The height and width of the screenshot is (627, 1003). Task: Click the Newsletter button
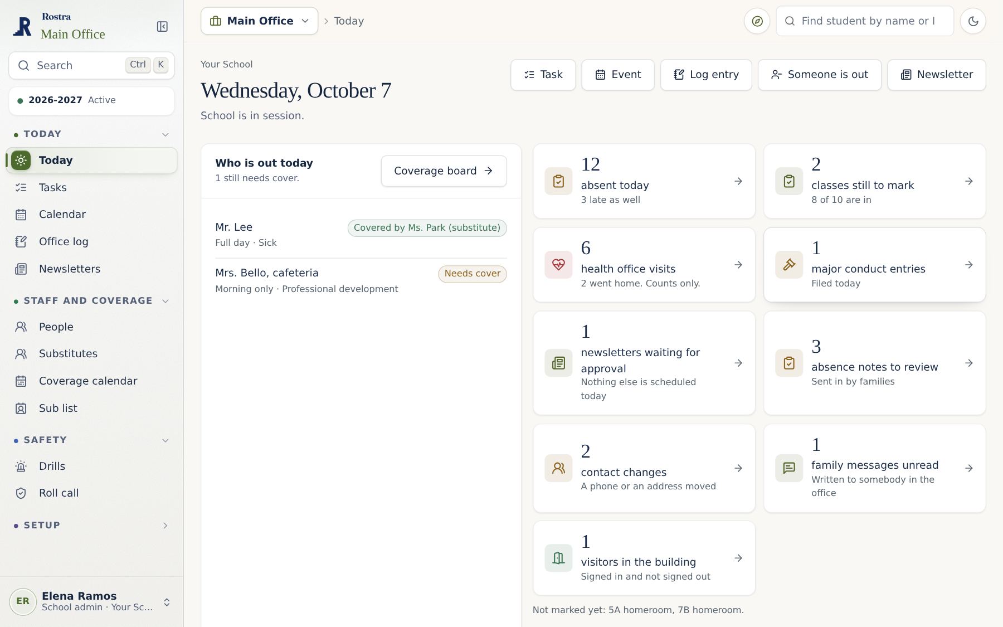point(937,75)
